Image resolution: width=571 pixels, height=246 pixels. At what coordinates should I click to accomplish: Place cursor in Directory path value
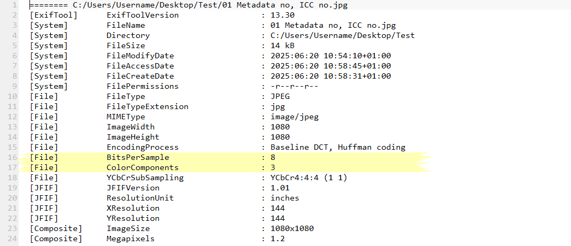(343, 36)
